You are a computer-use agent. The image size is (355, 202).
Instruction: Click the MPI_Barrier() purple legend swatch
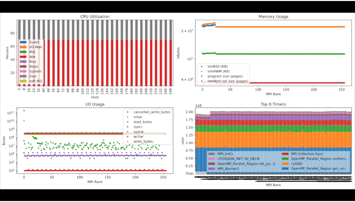[x=212, y=169]
